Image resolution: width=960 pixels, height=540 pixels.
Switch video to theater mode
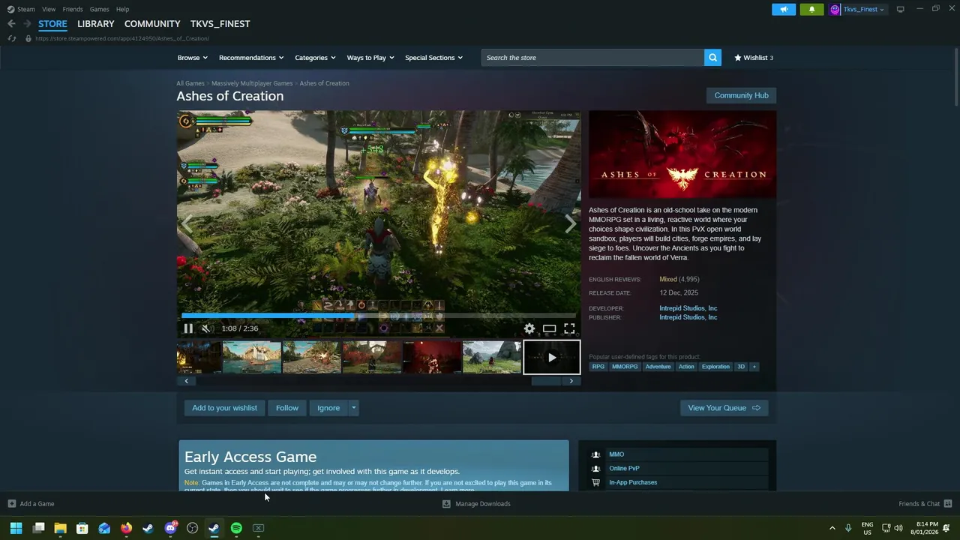pyautogui.click(x=550, y=328)
